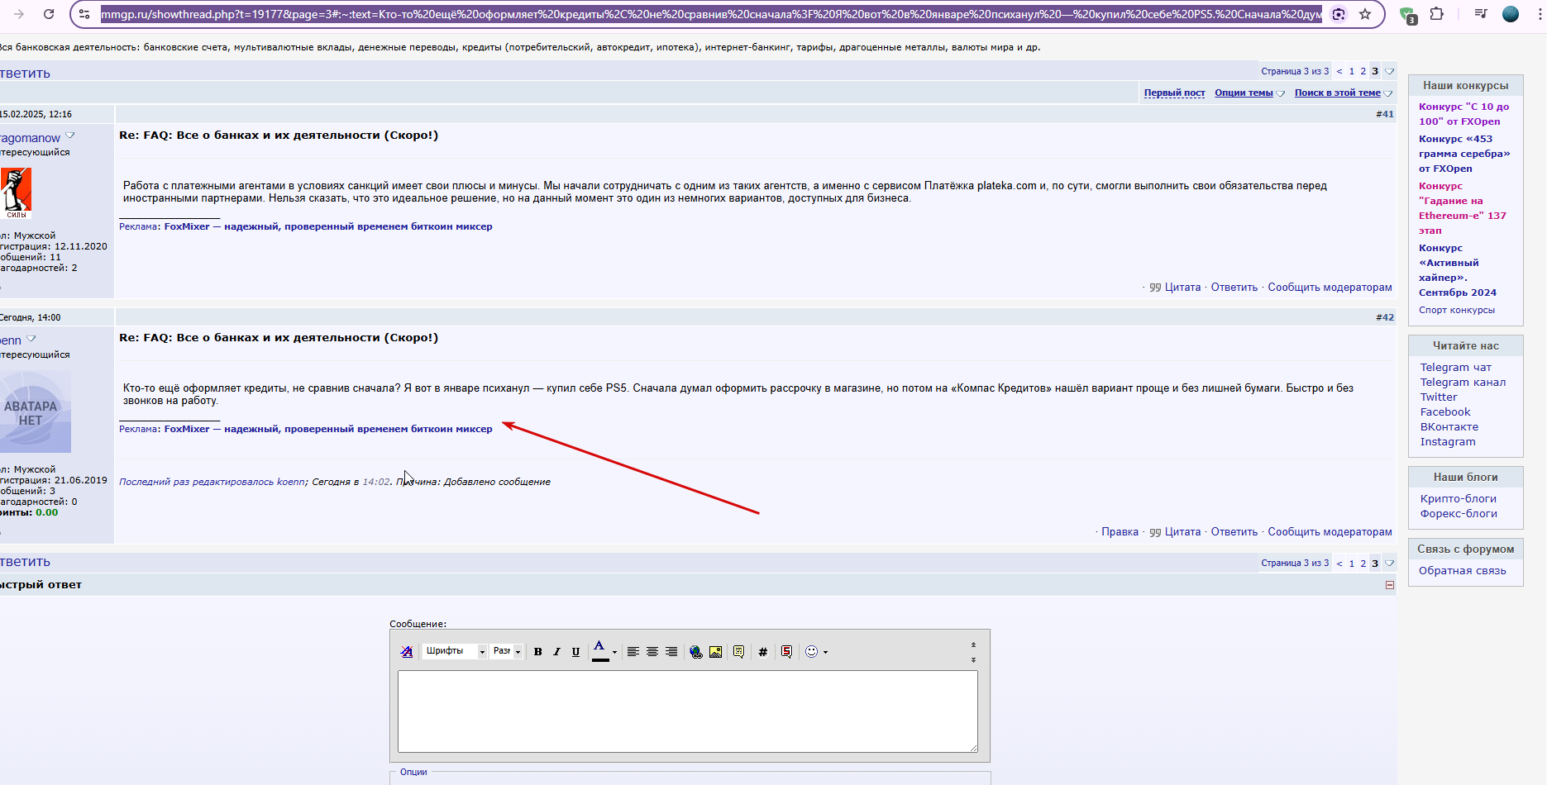Screen dimensions: 1547x785
Task: Open the browser profile avatar
Action: click(x=1510, y=14)
